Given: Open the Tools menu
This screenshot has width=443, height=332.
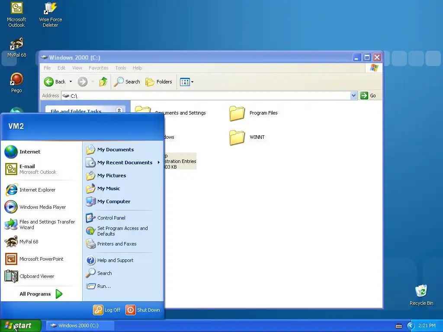Looking at the screenshot, I should (x=121, y=68).
